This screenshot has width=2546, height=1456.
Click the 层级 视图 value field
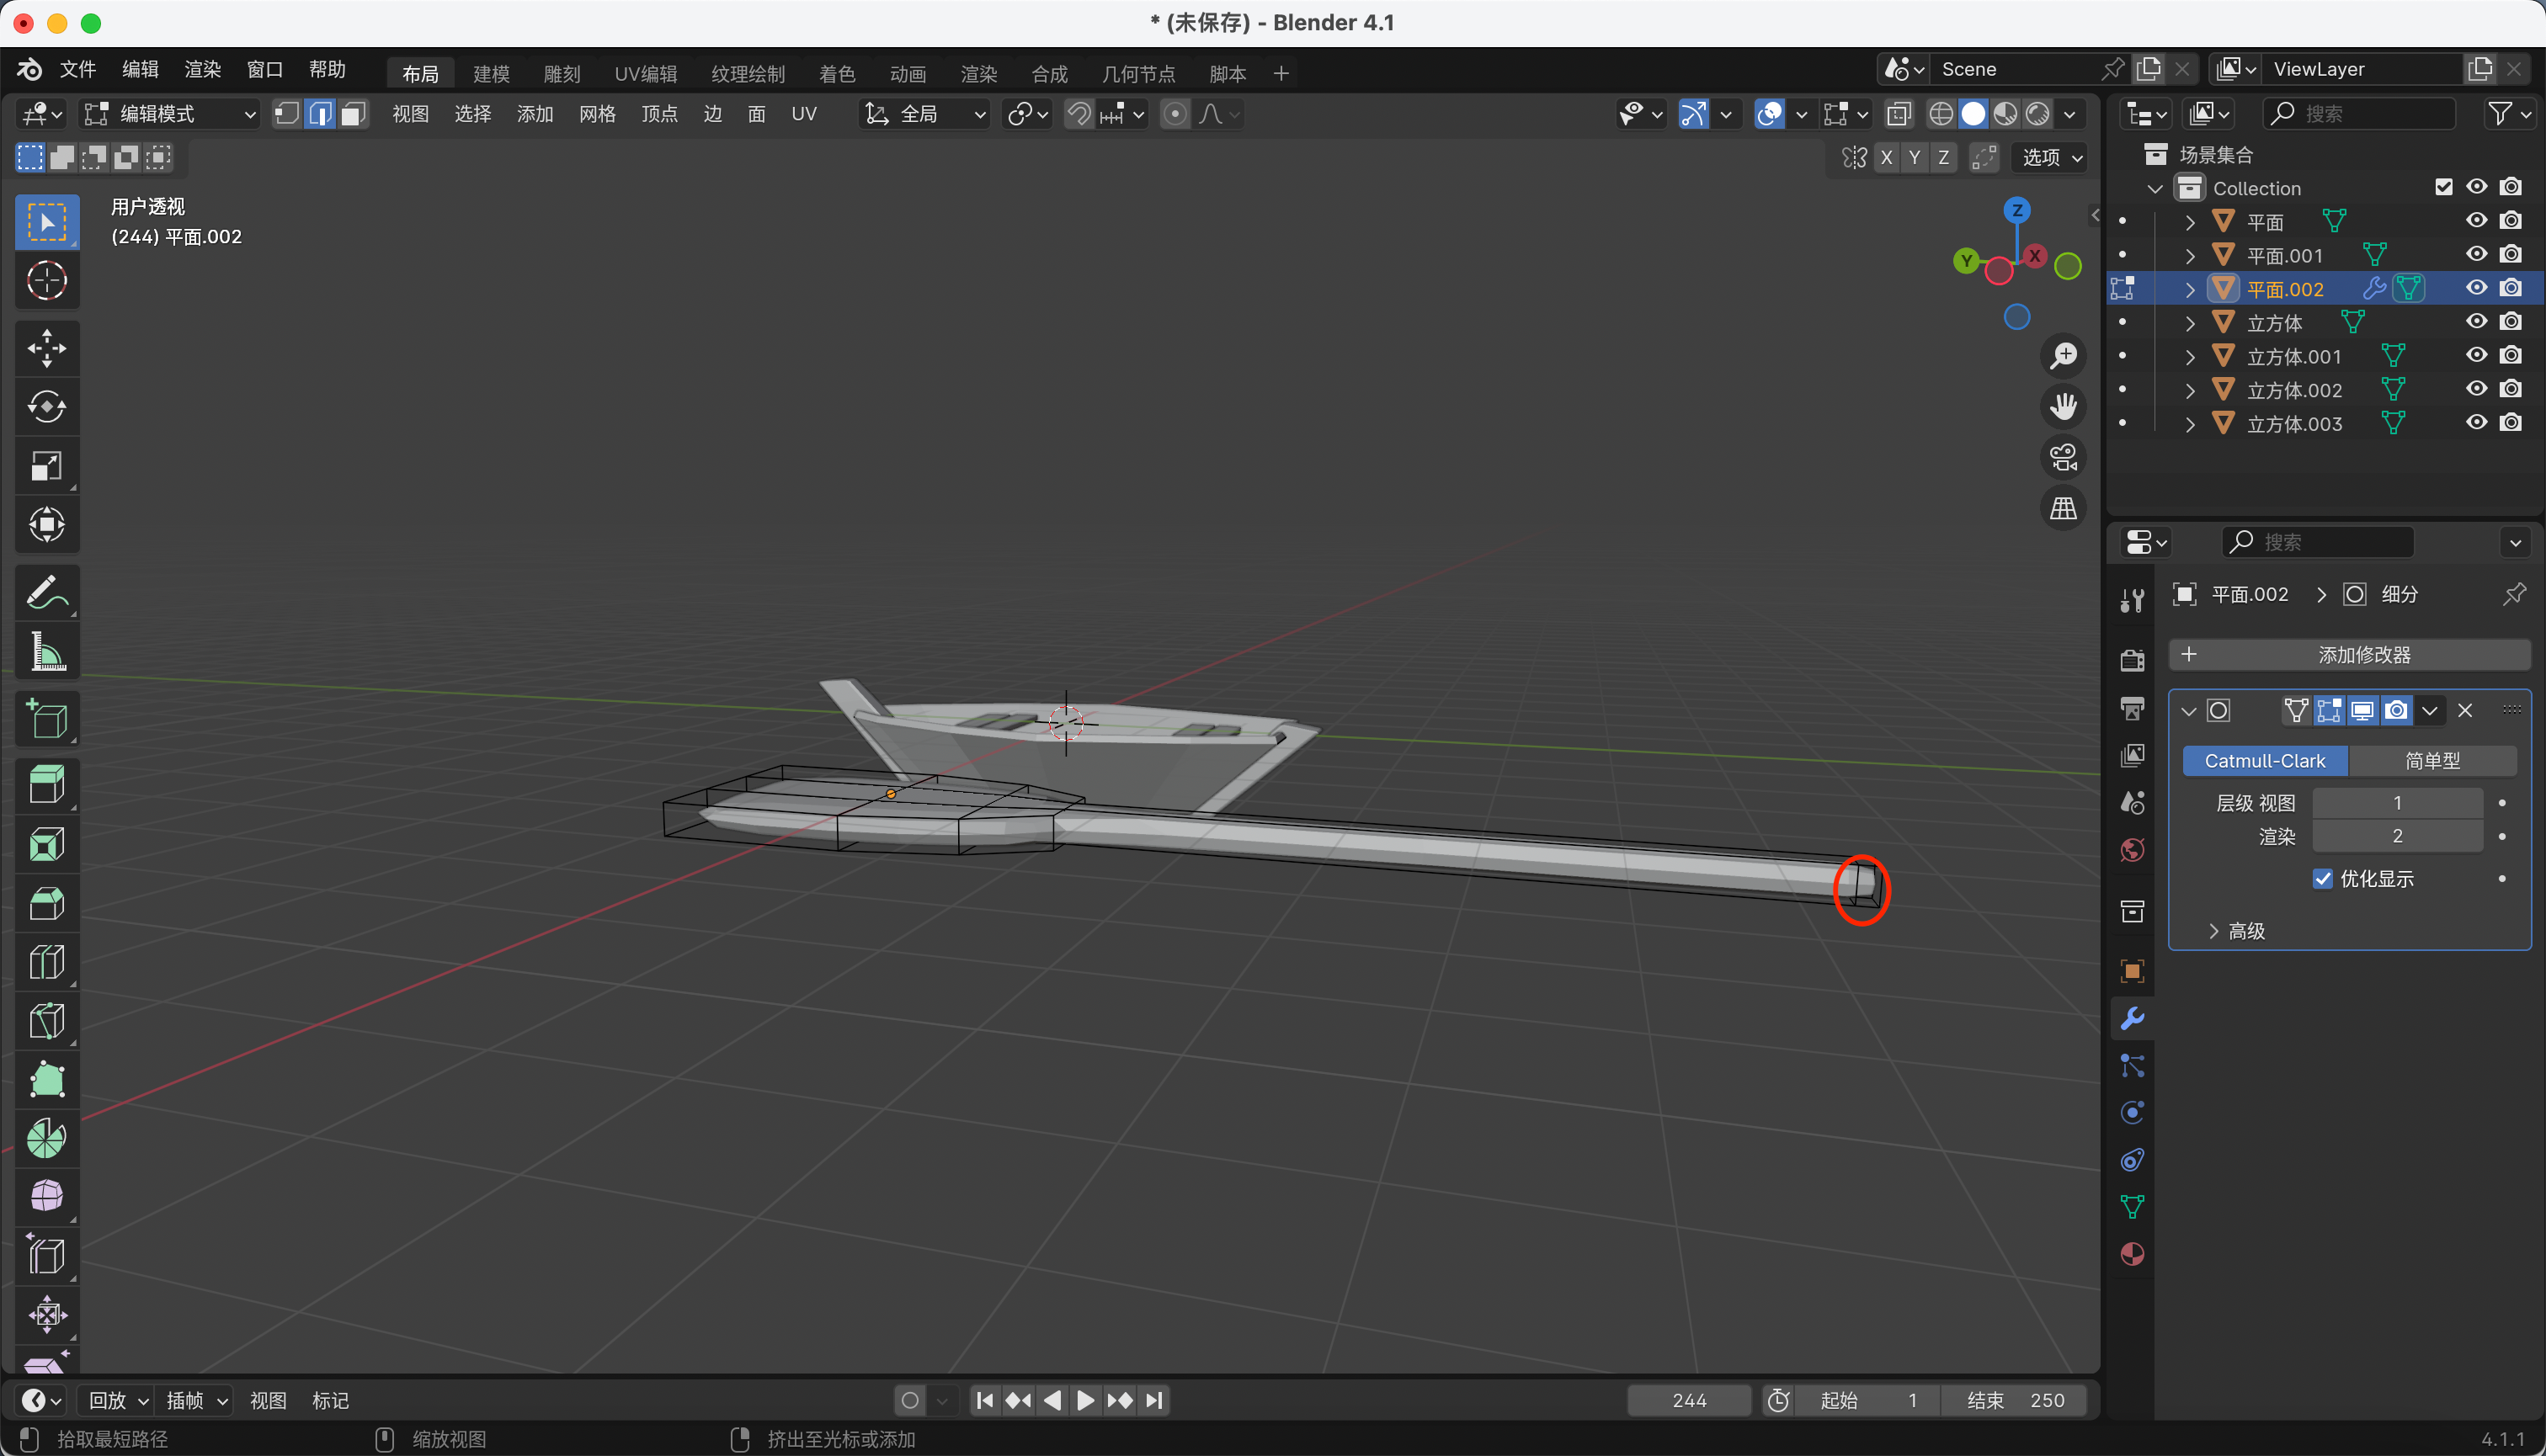(x=2397, y=803)
